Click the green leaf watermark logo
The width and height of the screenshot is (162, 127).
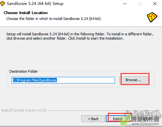click(125, 120)
